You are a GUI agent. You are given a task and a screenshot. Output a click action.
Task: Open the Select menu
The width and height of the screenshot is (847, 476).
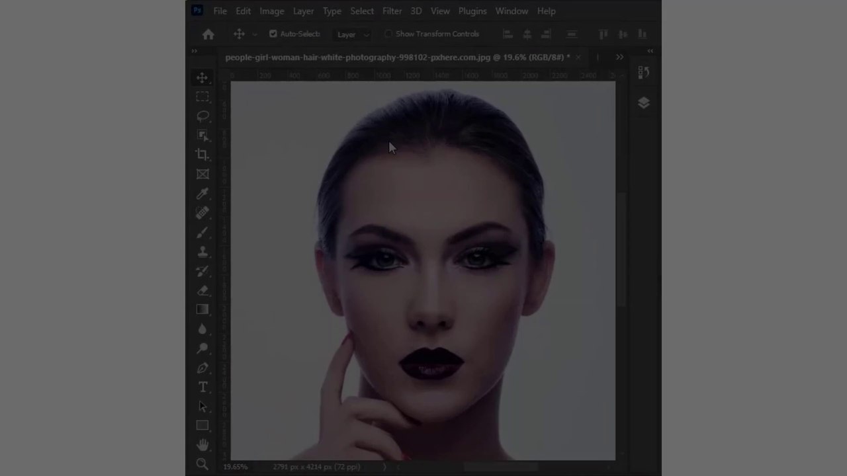point(362,11)
